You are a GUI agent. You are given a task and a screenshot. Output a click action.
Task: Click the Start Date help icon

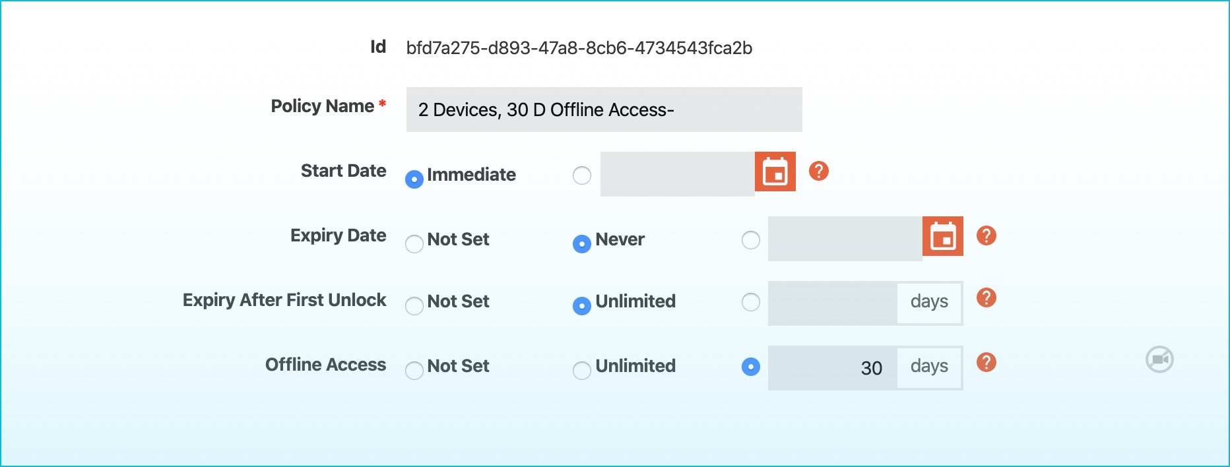818,171
